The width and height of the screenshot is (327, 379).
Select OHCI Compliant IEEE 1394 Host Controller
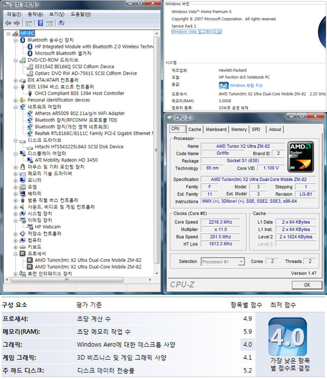tap(80, 93)
